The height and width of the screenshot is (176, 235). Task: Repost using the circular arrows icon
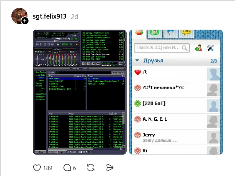coord(91,167)
